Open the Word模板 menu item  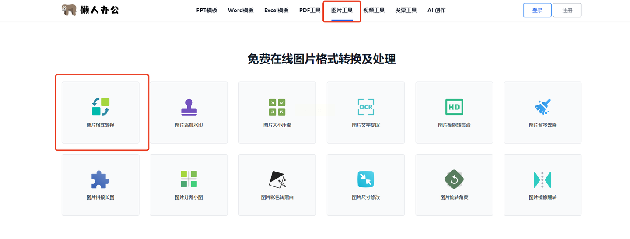(241, 10)
